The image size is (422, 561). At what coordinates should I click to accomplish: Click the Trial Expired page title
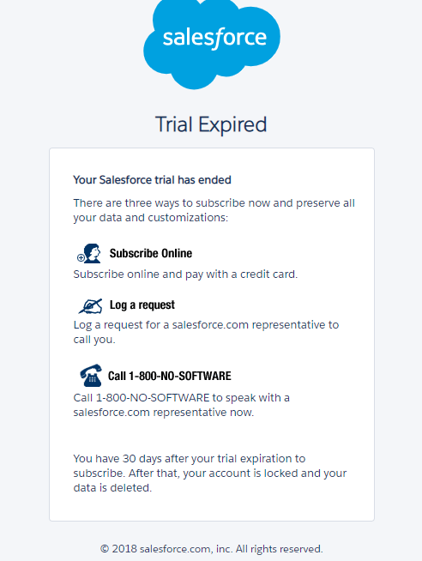(211, 124)
